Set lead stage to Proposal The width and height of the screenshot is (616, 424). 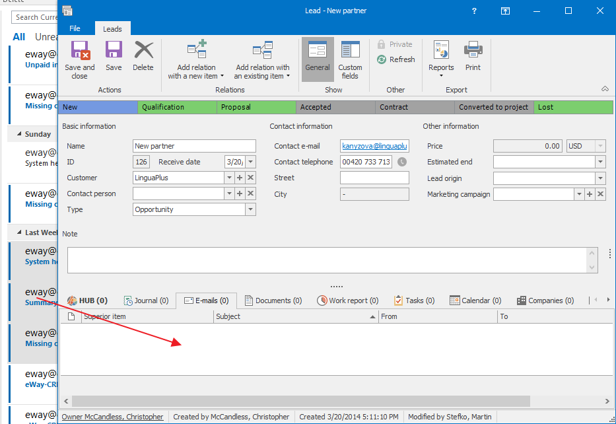click(257, 107)
